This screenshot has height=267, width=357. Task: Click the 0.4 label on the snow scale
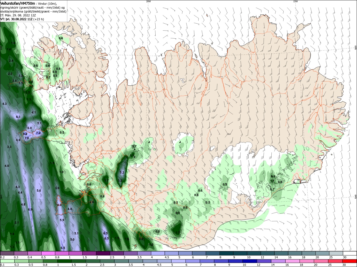(30, 257)
